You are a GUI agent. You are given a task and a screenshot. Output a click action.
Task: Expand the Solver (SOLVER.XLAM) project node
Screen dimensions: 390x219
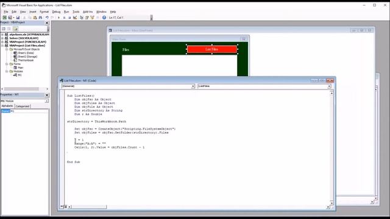pos(2,38)
